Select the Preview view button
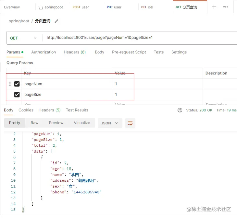The image size is (237, 218). pos(56,123)
